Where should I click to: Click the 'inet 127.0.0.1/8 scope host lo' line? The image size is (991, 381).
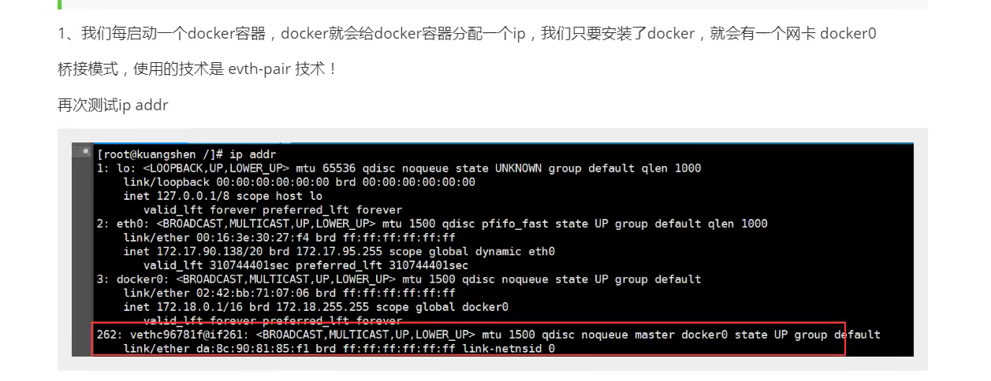pos(223,196)
